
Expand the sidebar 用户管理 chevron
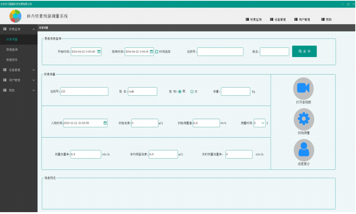34,80
